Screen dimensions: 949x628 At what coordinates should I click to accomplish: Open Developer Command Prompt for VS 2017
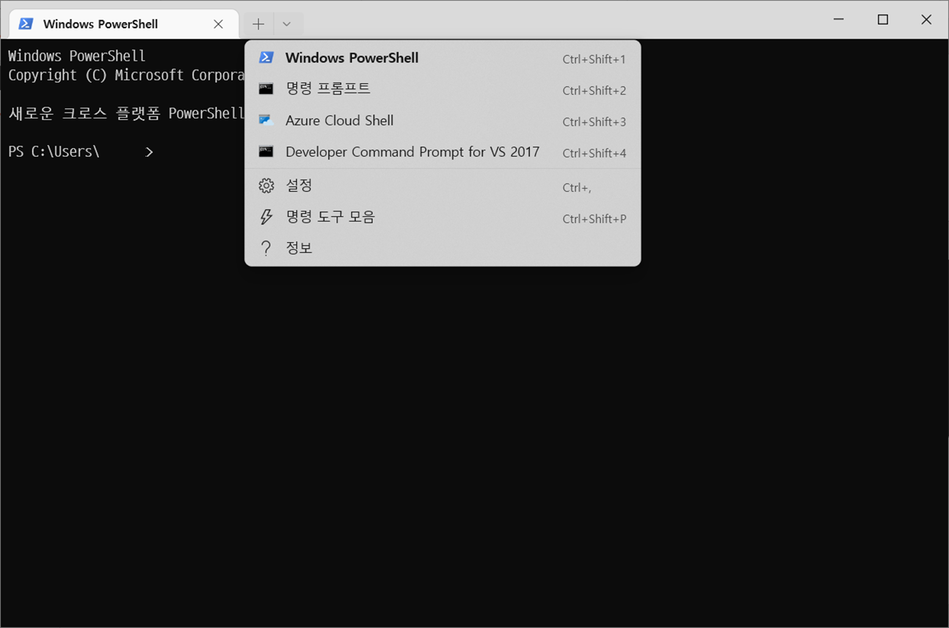pos(443,152)
